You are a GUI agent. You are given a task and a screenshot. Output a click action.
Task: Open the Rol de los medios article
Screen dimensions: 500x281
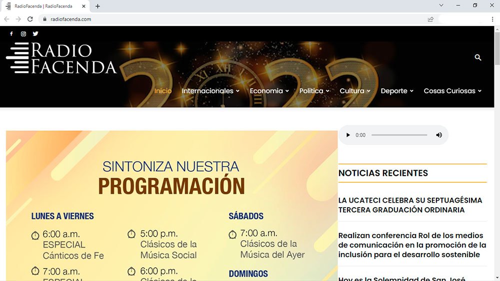[412, 245]
